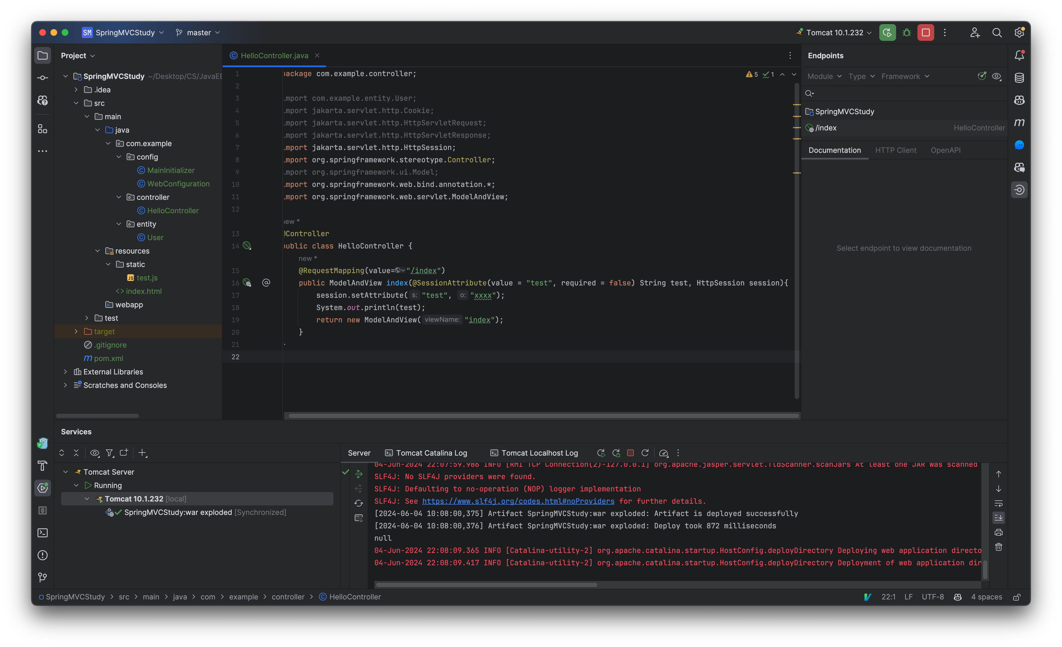Open the Project tool window icon
Viewport: 1062px width, 647px height.
tap(42, 55)
